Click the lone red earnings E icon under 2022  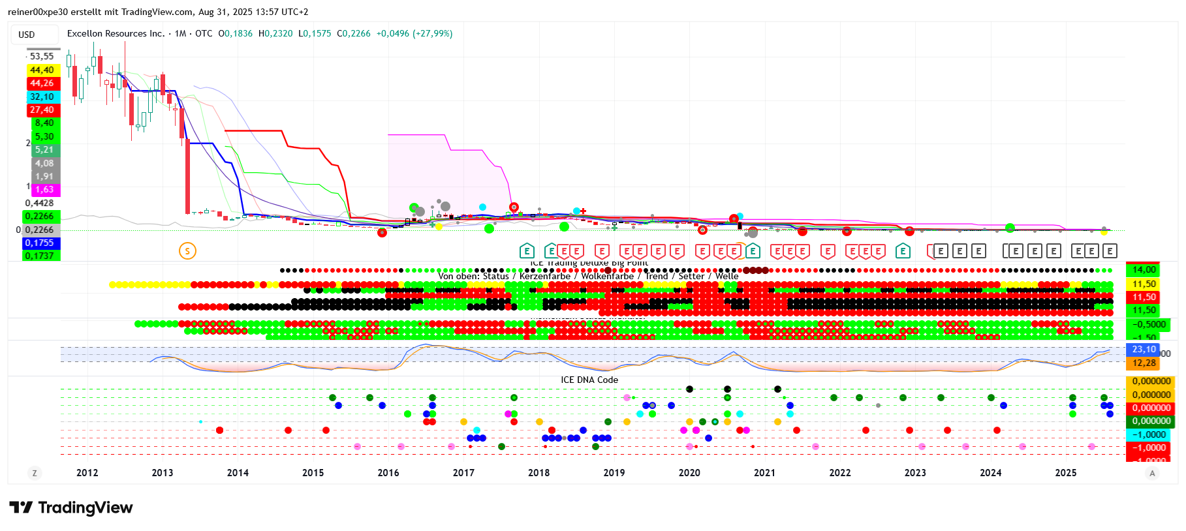[828, 251]
